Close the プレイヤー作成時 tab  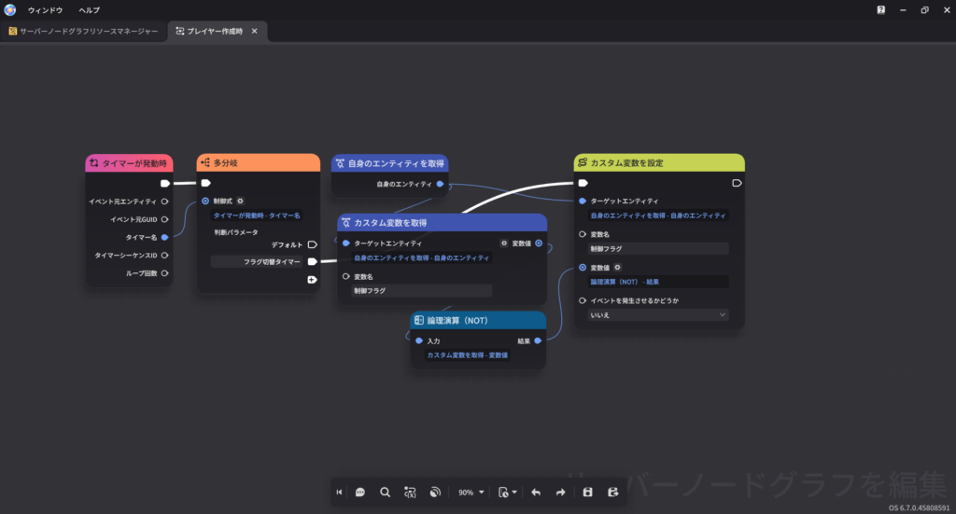point(255,31)
